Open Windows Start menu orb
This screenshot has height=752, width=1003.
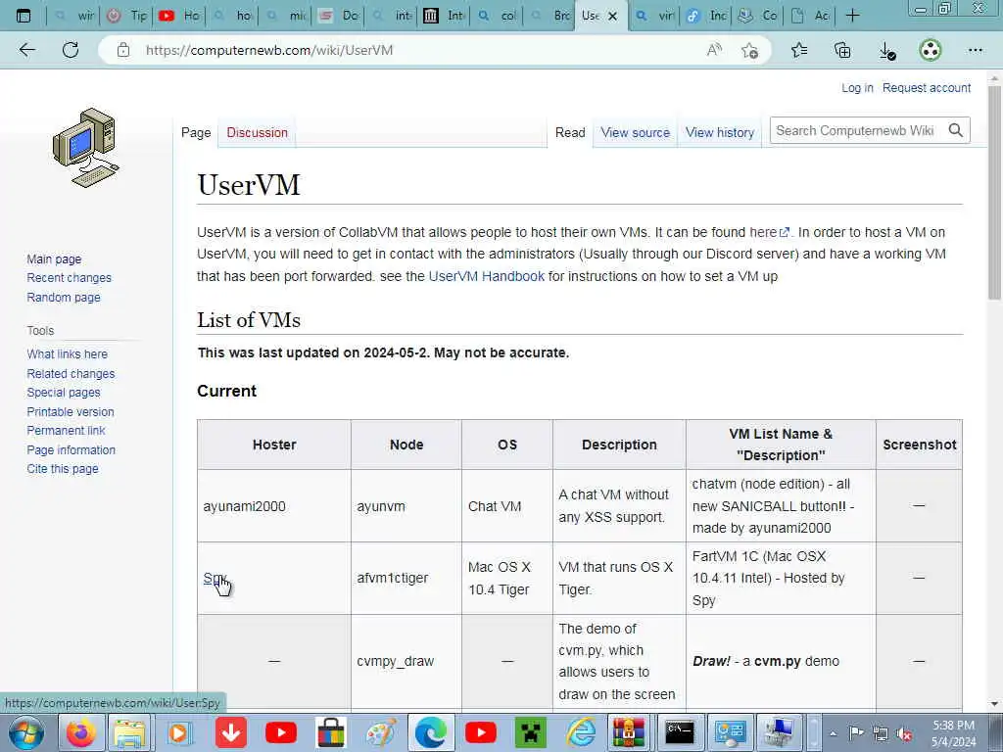25,732
